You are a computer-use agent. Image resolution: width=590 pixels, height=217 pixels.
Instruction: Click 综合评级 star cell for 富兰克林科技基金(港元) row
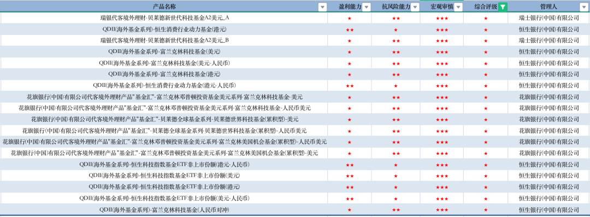coord(486,74)
